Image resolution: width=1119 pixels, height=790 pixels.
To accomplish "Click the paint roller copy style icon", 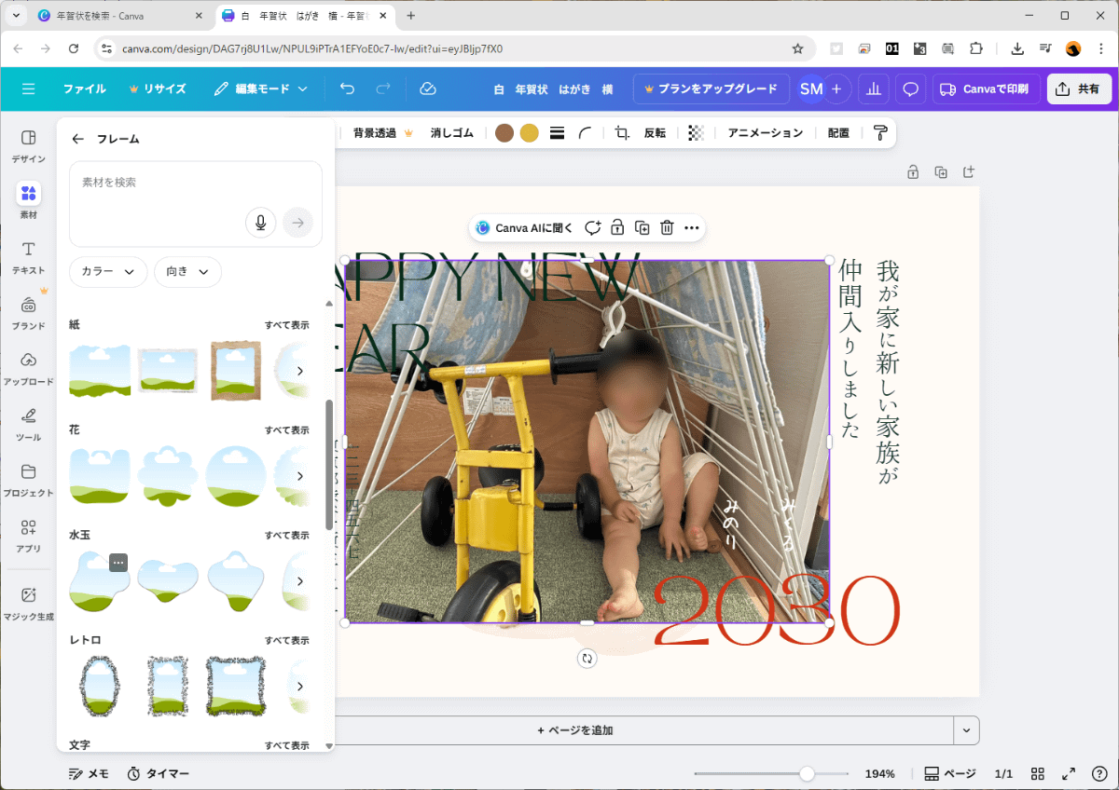I will 880,133.
